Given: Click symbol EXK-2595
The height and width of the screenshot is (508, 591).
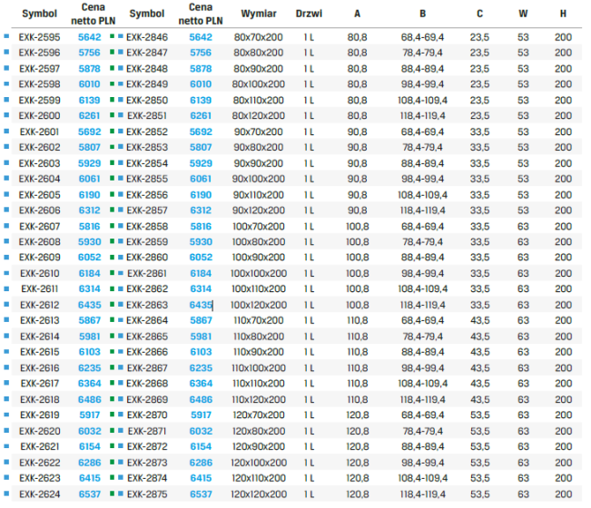Looking at the screenshot, I should [x=39, y=37].
